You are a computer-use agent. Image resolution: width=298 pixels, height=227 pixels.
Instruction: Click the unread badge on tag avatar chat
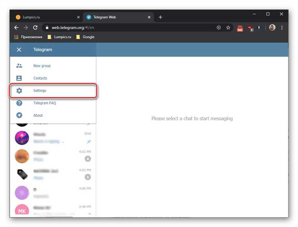[88, 177]
